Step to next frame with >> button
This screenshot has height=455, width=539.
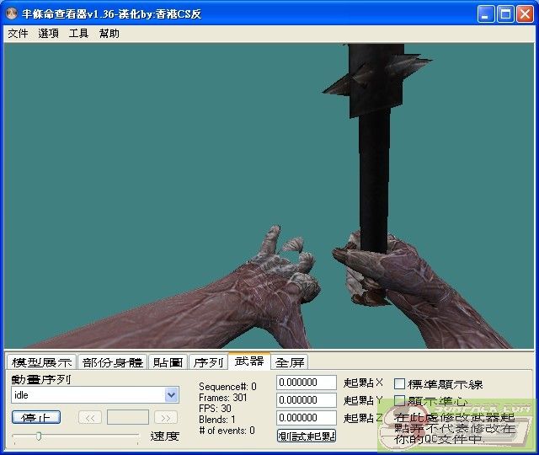click(166, 417)
